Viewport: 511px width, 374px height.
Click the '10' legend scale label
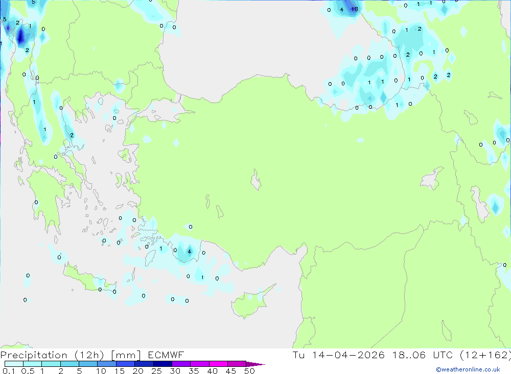pos(101,371)
